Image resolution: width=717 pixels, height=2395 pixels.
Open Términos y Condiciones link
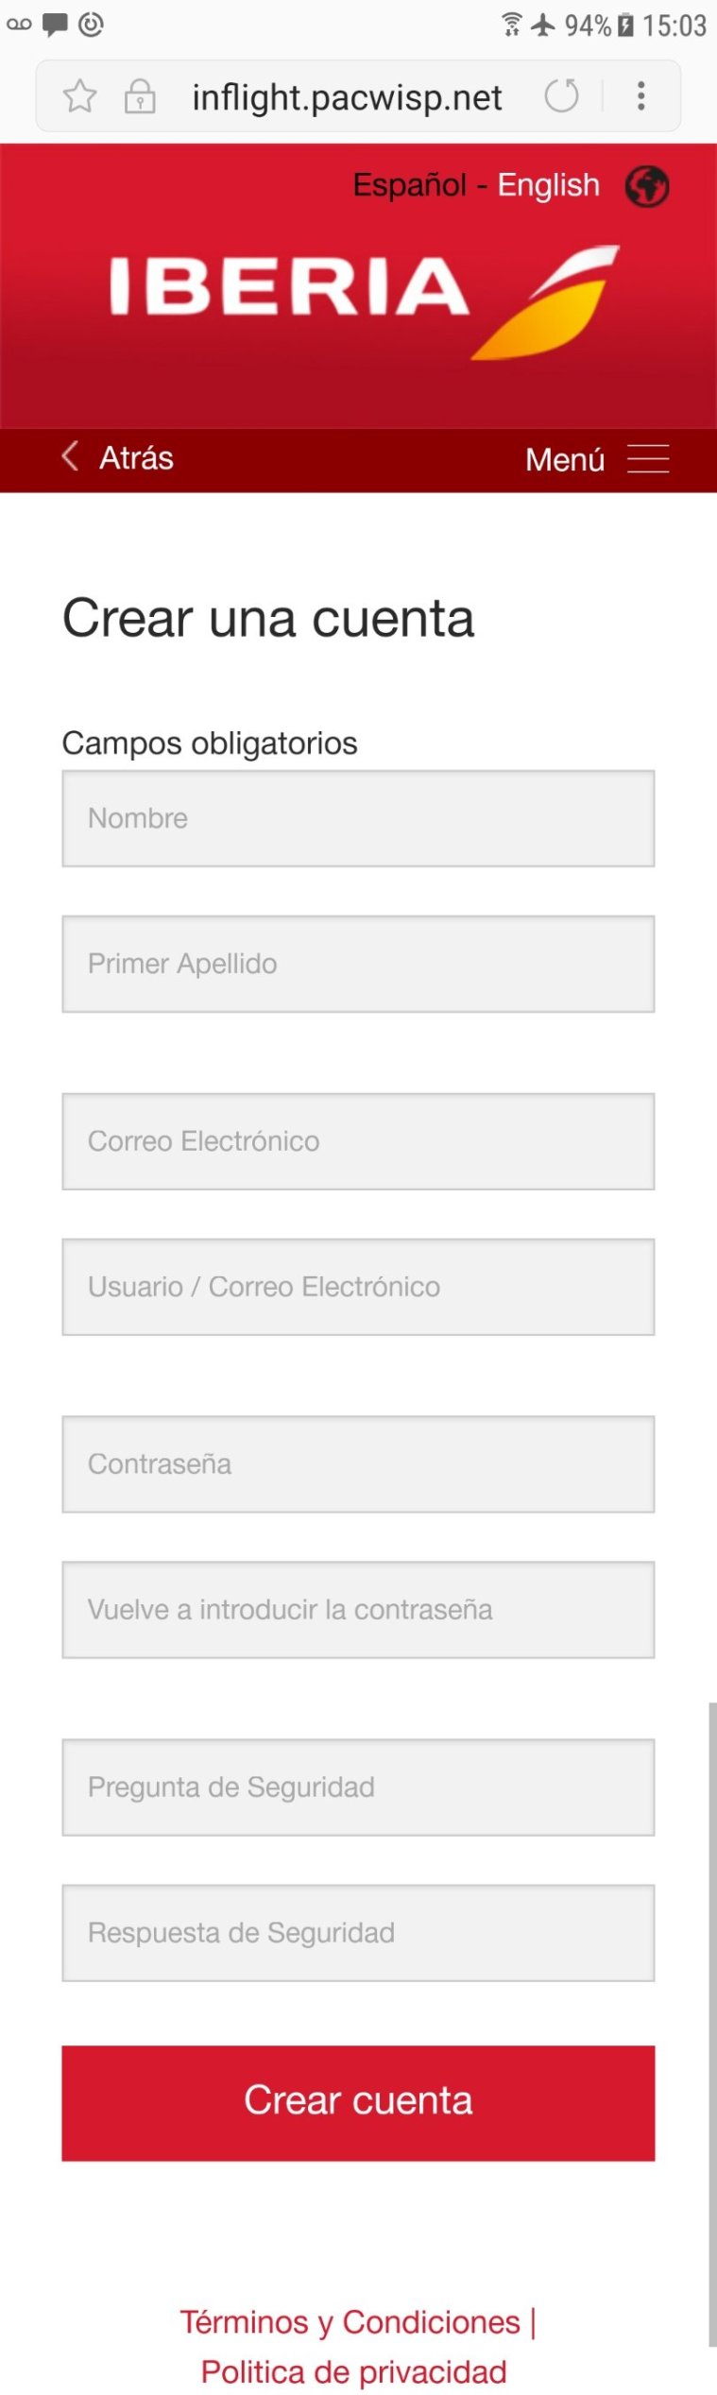tap(350, 2321)
